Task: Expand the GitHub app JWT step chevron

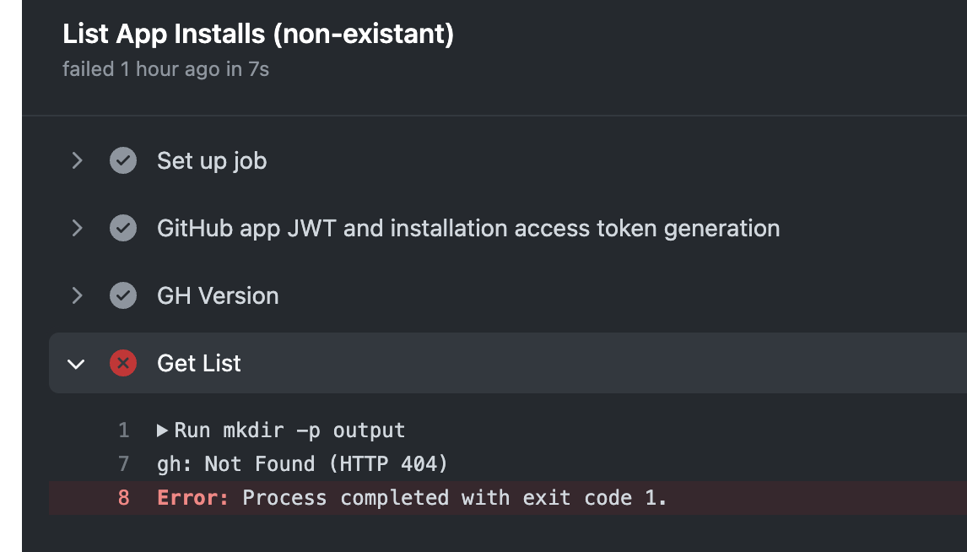Action: (x=77, y=228)
